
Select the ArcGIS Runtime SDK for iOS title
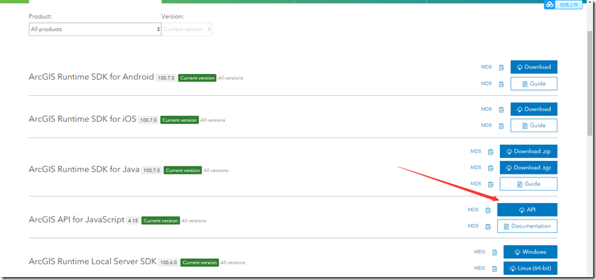tap(83, 119)
